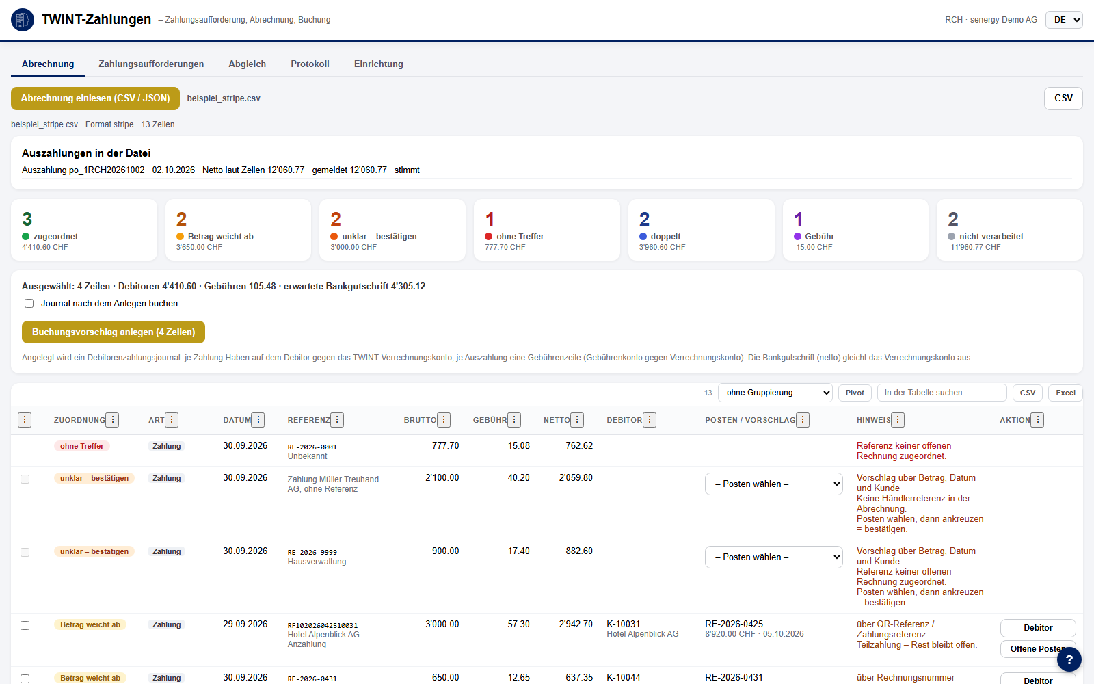
Task: Select the Hotel Alpenblick AG row checkbox
Action: [x=25, y=625]
